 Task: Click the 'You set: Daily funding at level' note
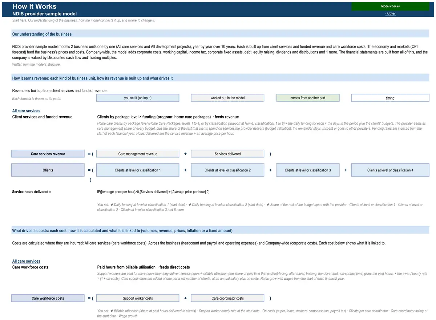pos(260,207)
